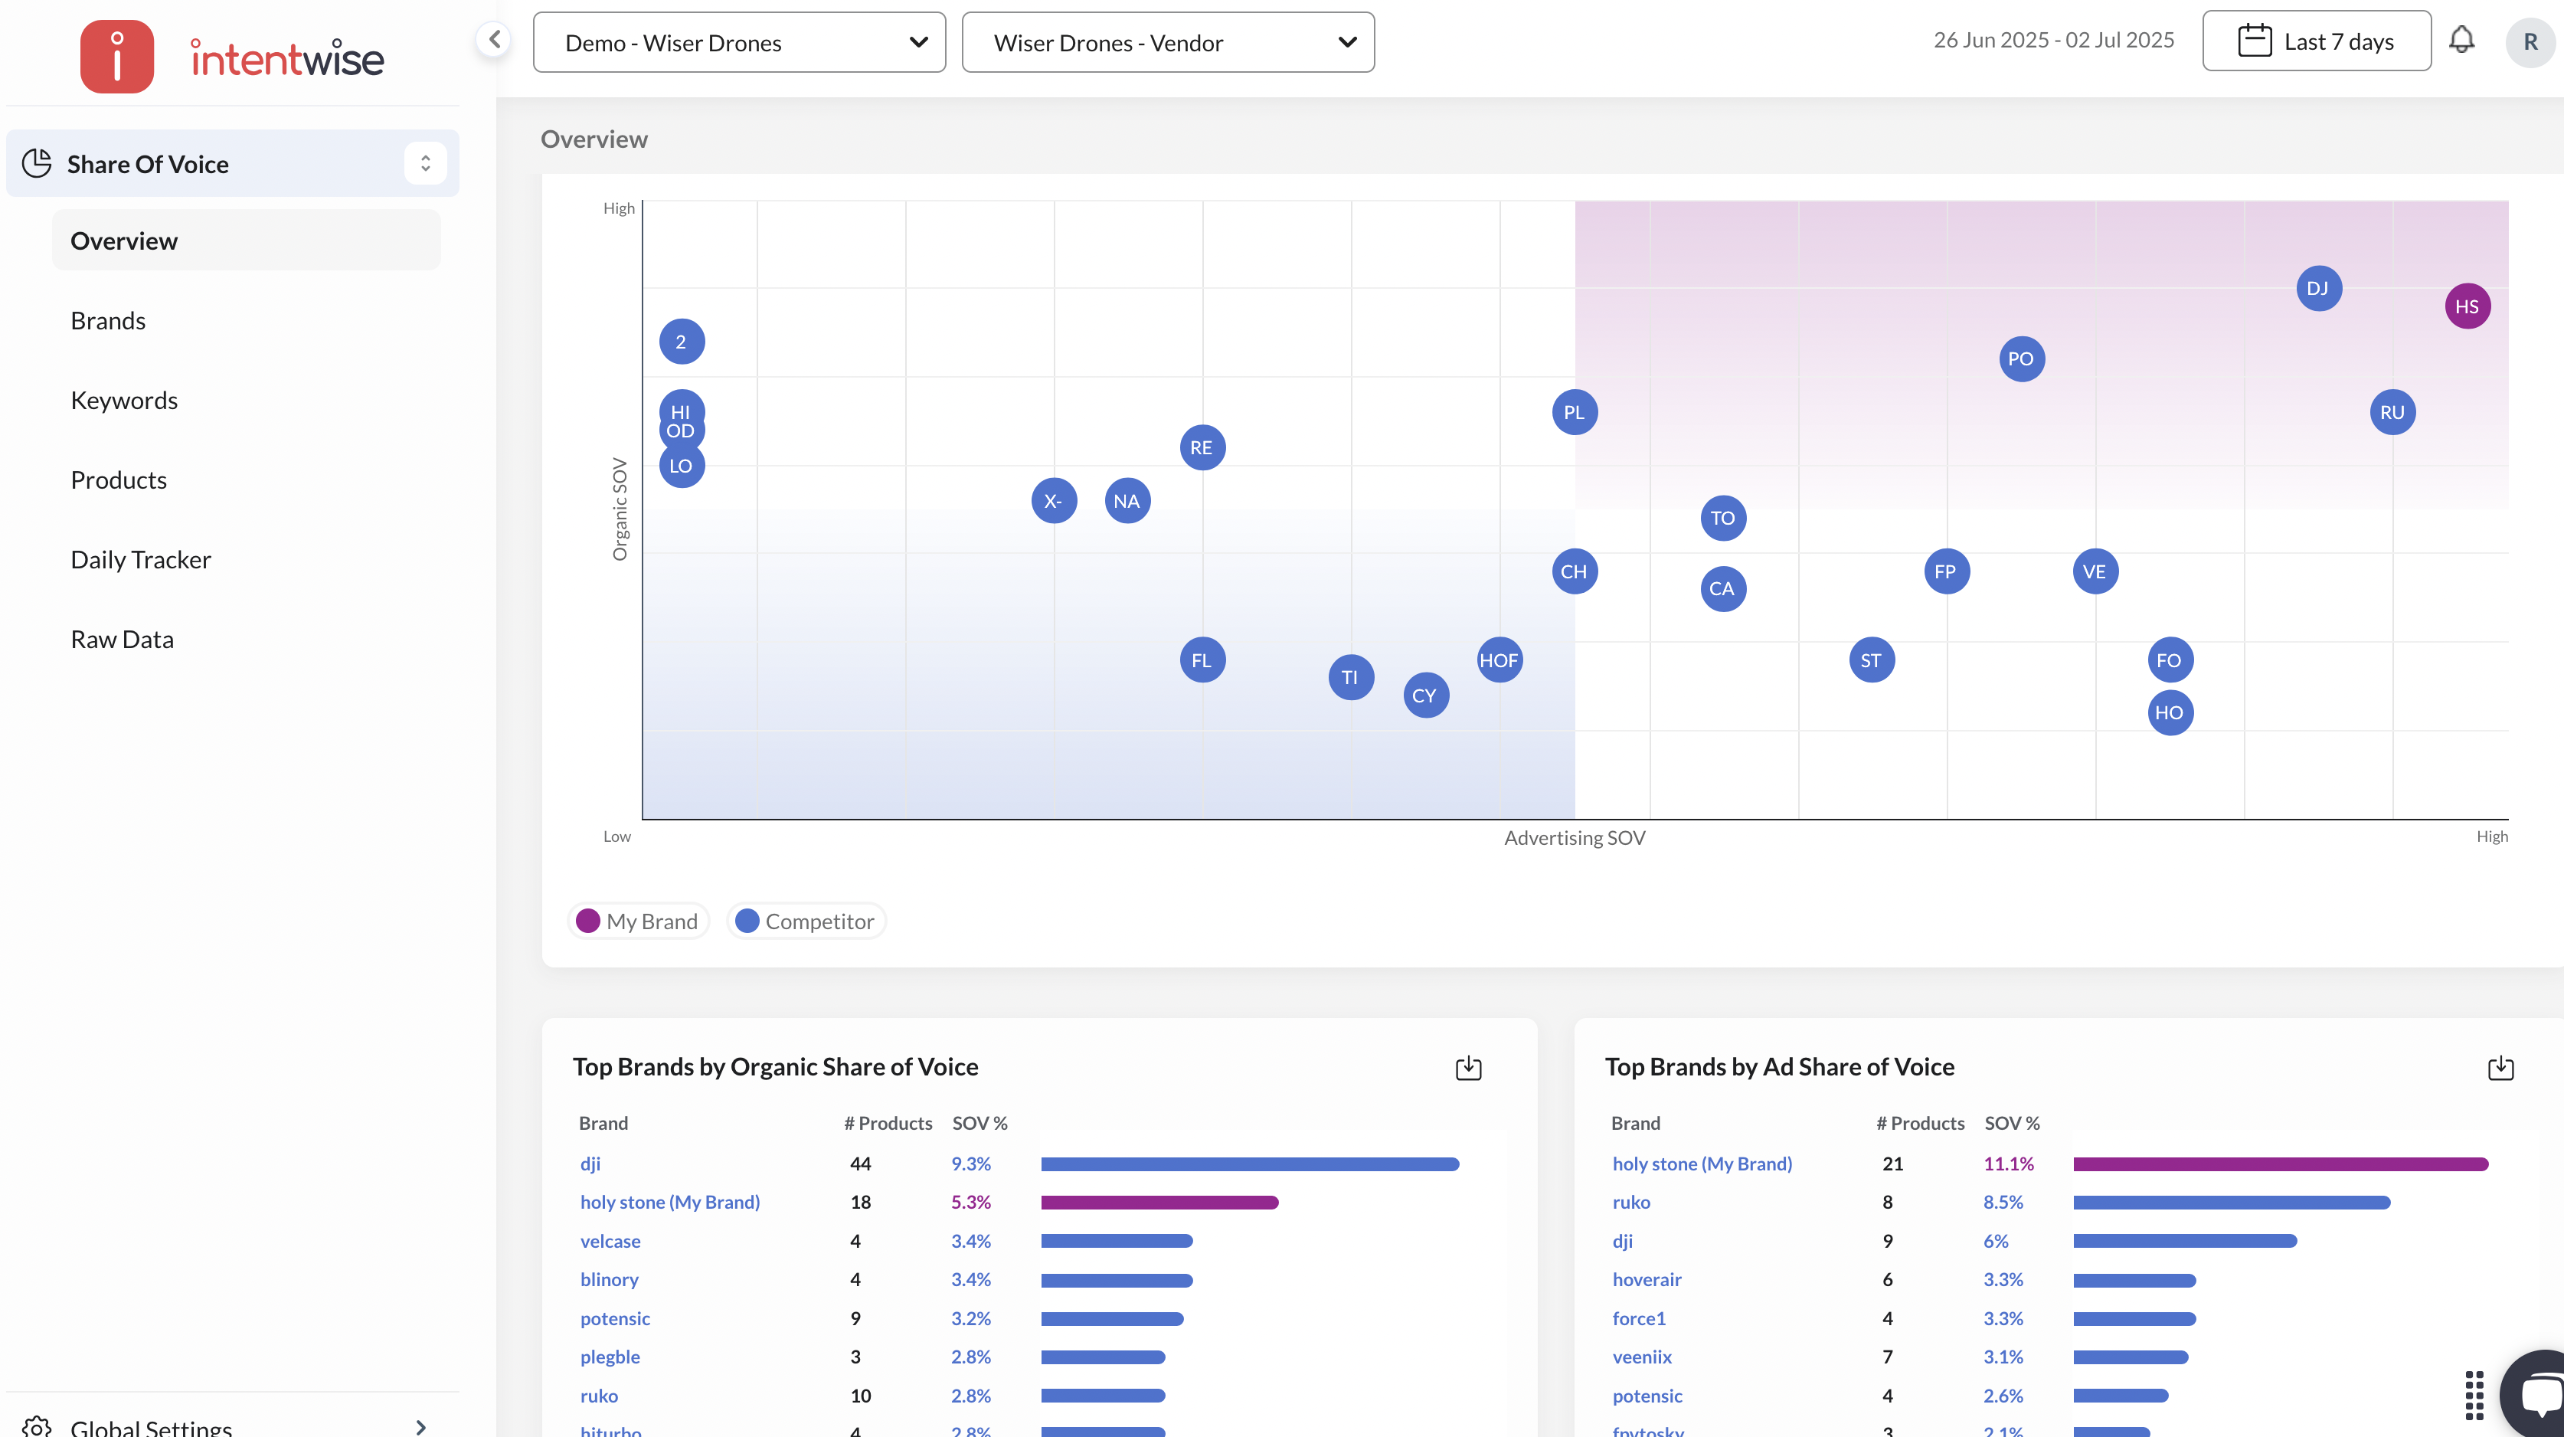The image size is (2564, 1437).
Task: Click the Share Of Voice pie icon
Action: tap(37, 163)
